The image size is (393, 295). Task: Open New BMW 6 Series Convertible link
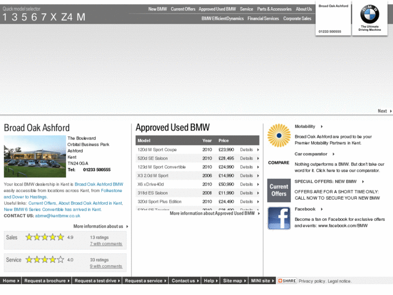(52, 209)
